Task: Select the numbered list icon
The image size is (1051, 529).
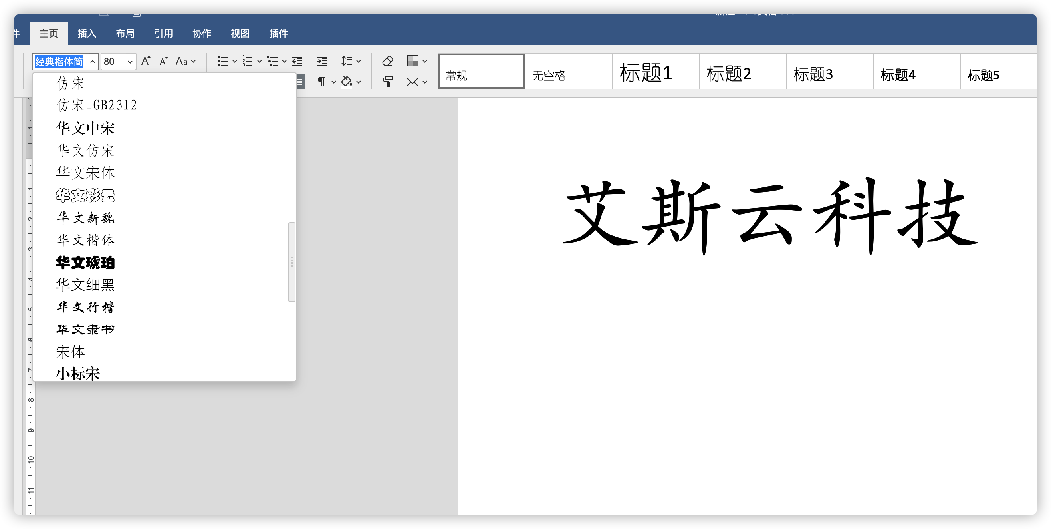Action: (x=248, y=61)
